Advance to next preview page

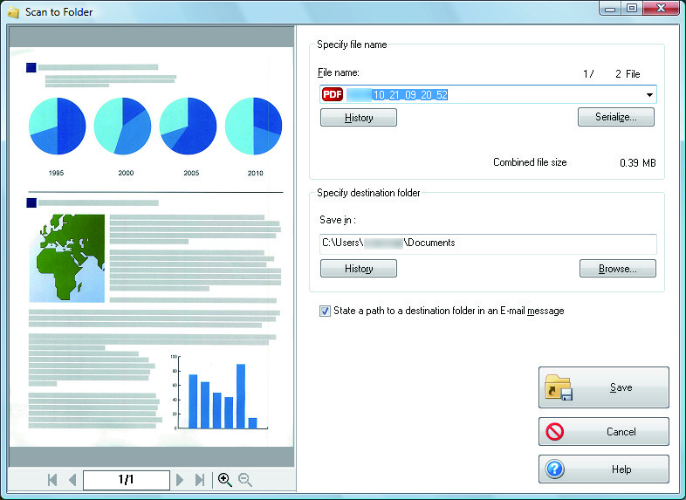point(180,480)
